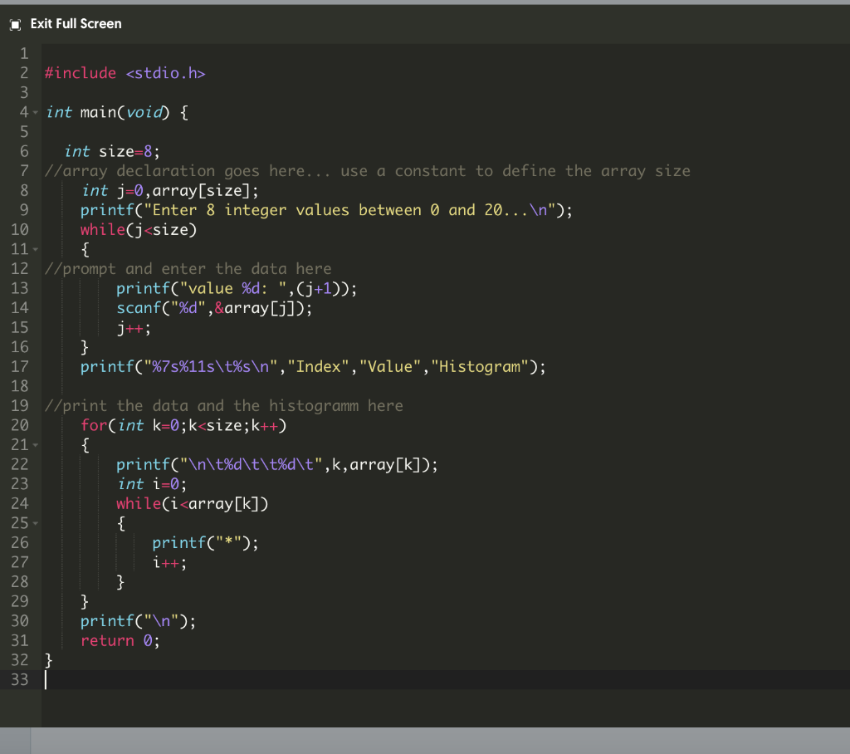Click the 'while(i<array[k])' line
Image resolution: width=850 pixels, height=754 pixels.
tap(193, 504)
